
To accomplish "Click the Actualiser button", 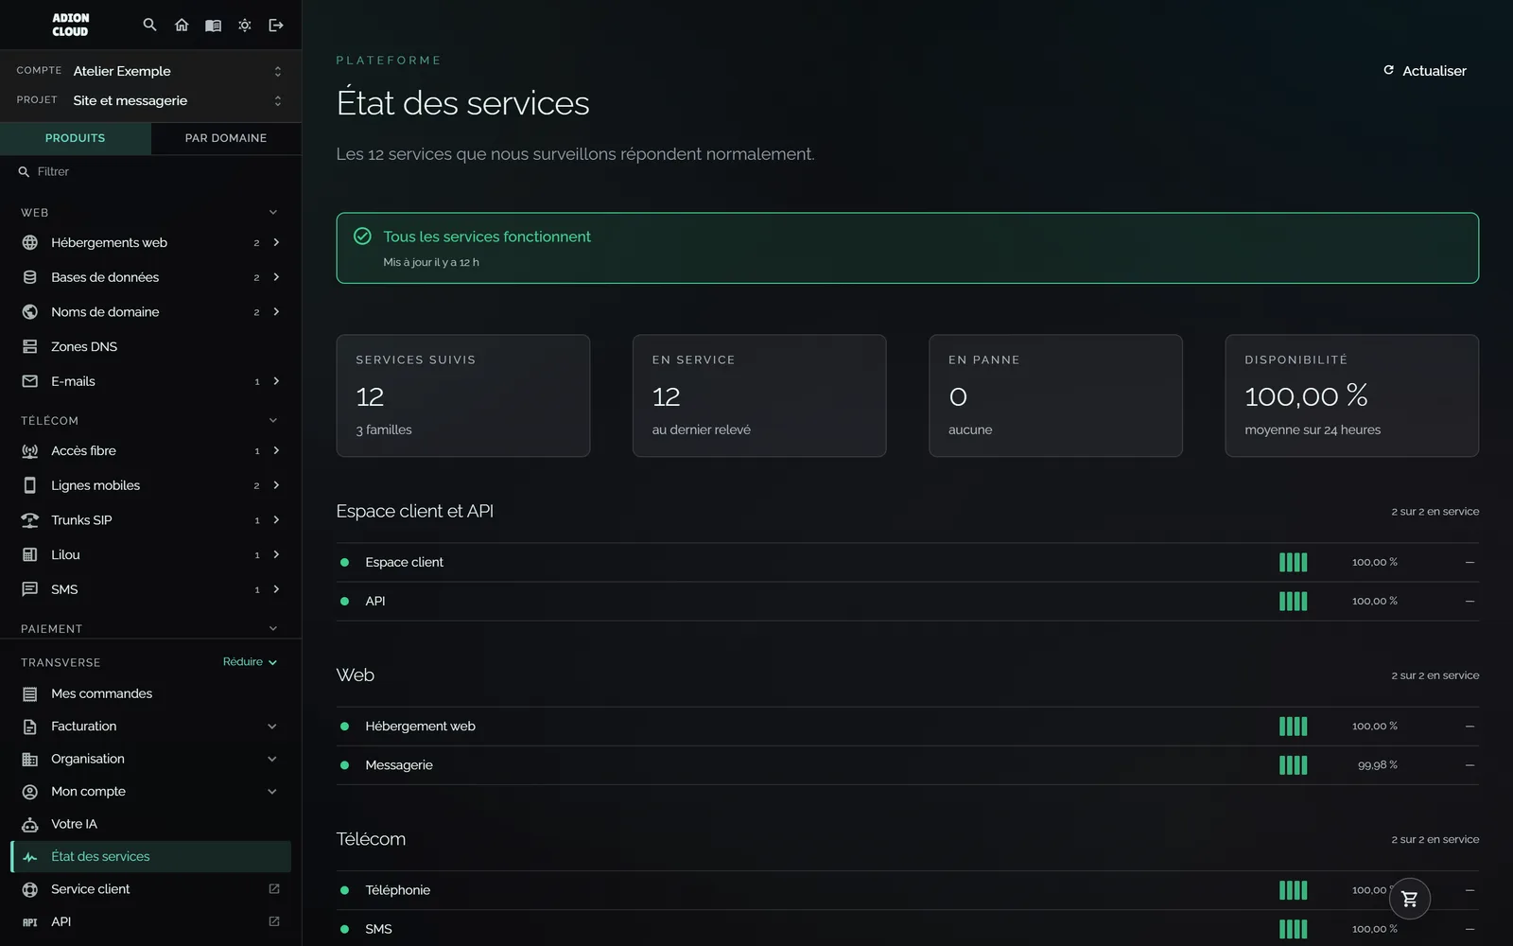I will (x=1425, y=71).
